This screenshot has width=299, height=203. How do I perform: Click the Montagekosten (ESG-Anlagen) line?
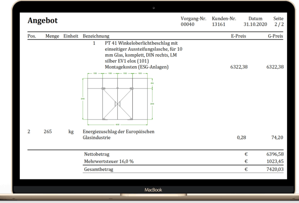point(137,67)
